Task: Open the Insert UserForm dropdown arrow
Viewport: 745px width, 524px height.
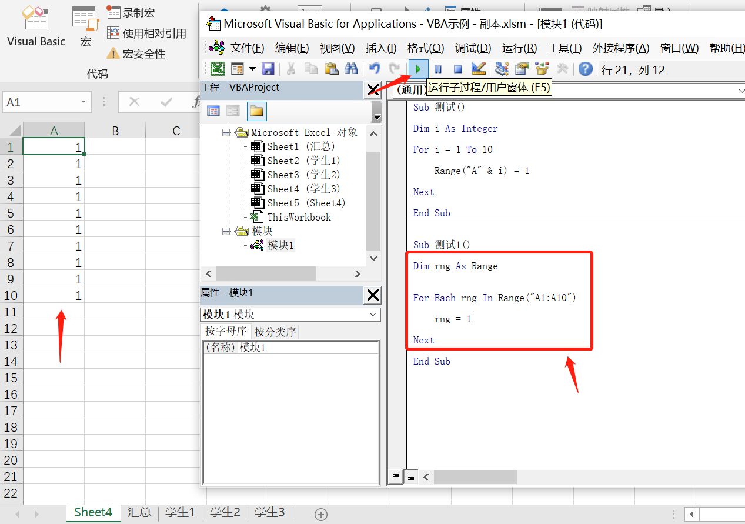Action: tap(252, 69)
